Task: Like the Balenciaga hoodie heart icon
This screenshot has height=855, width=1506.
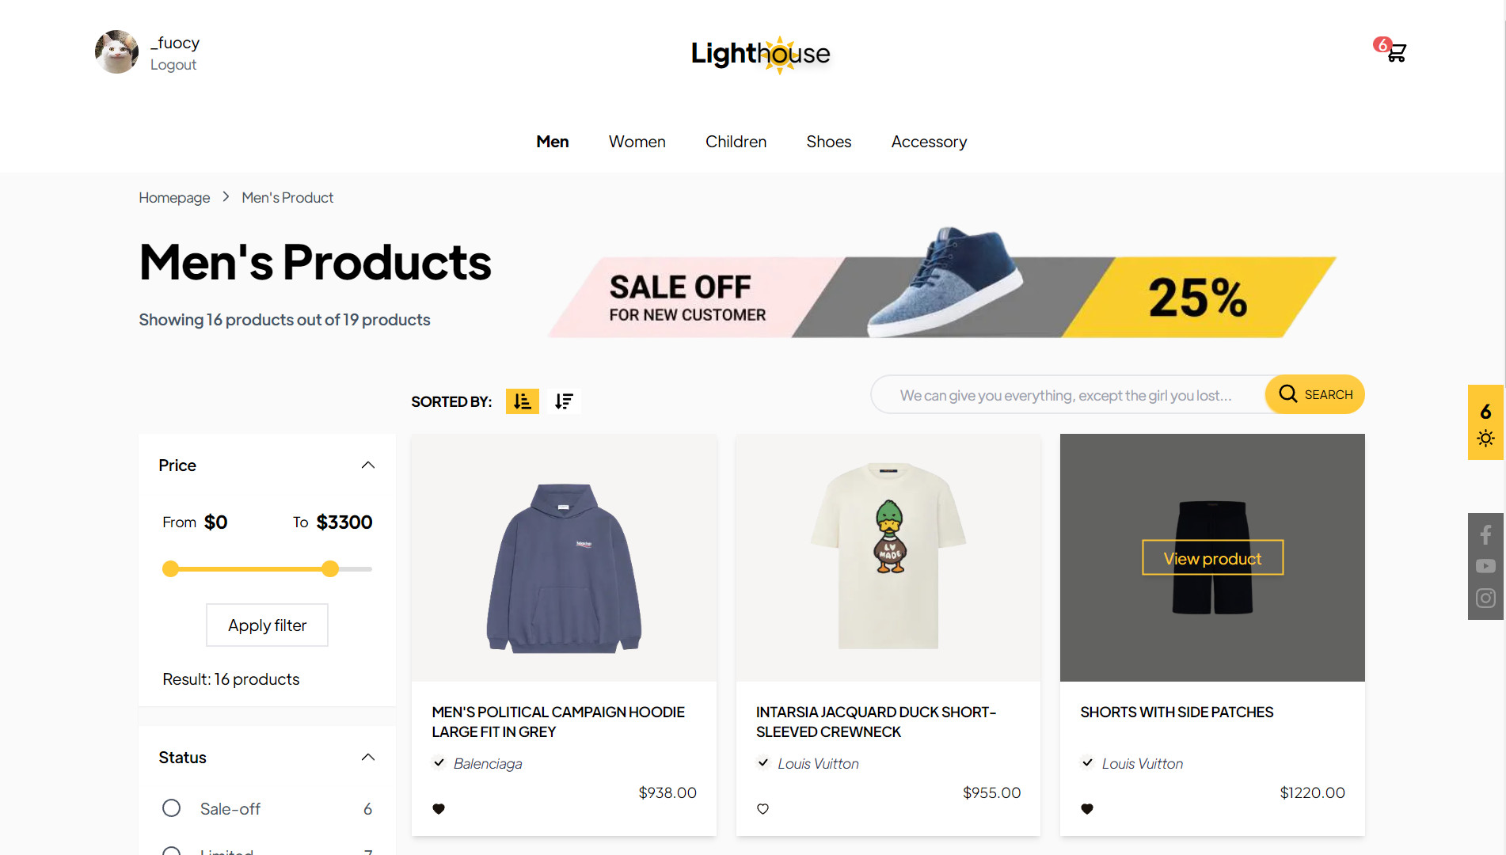Action: click(439, 808)
